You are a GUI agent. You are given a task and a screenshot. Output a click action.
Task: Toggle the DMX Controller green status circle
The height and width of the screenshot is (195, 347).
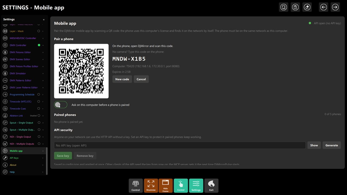click(39, 45)
